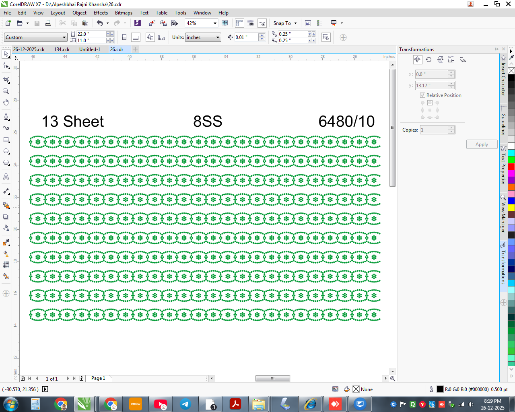Select the Pan hand tool
The height and width of the screenshot is (412, 515).
pyautogui.click(x=6, y=103)
